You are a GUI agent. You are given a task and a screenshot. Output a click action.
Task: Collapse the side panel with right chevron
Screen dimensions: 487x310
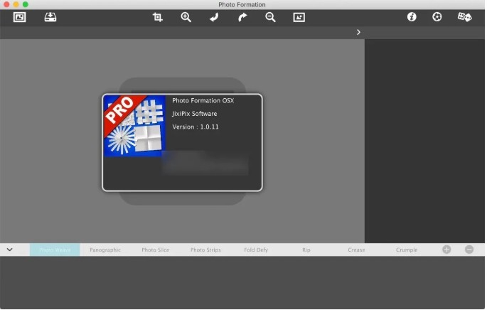point(359,32)
